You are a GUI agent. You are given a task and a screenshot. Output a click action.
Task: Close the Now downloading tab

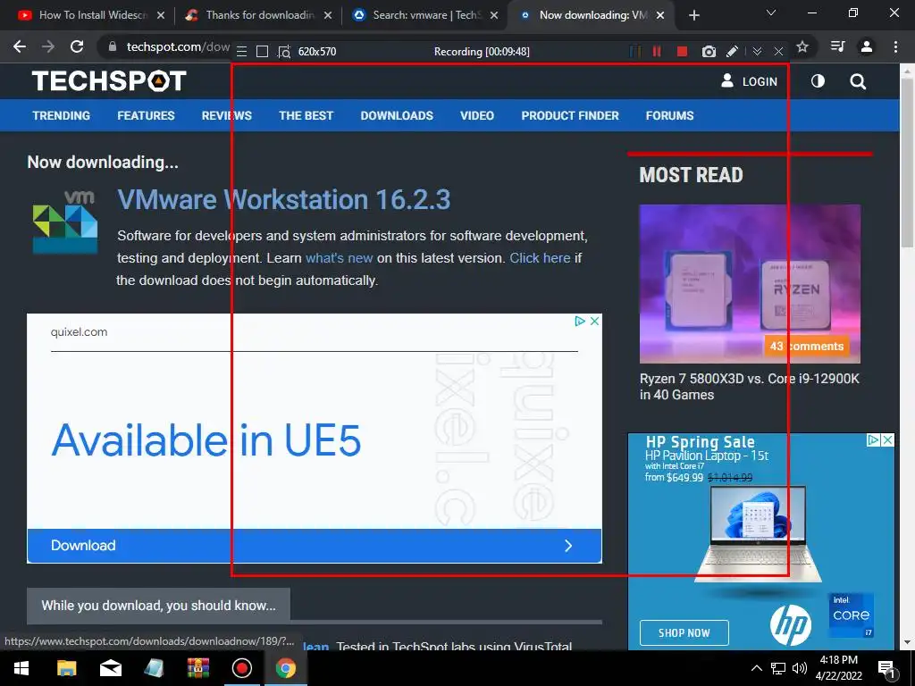[x=660, y=15]
